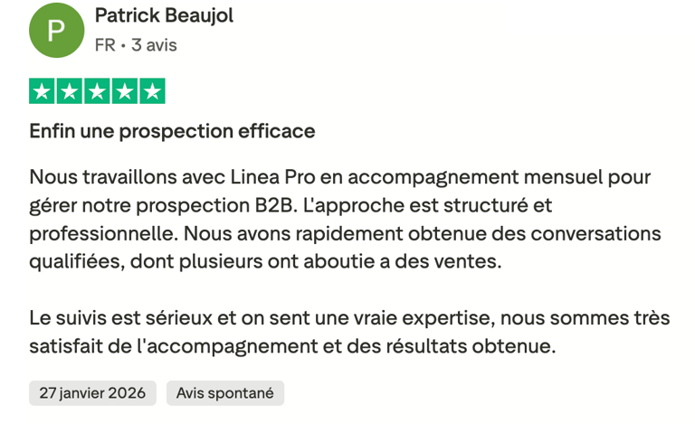Click the line starting "qualifiées, dont plusieurs"

(x=264, y=262)
